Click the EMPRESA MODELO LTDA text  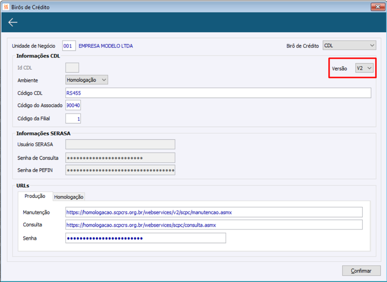(x=105, y=46)
